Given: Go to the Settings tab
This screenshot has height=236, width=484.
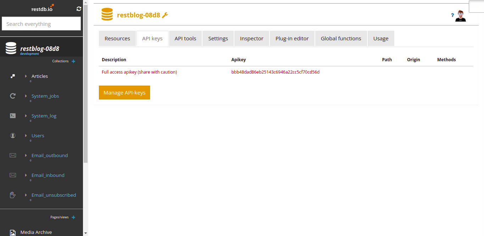Looking at the screenshot, I should [218, 39].
